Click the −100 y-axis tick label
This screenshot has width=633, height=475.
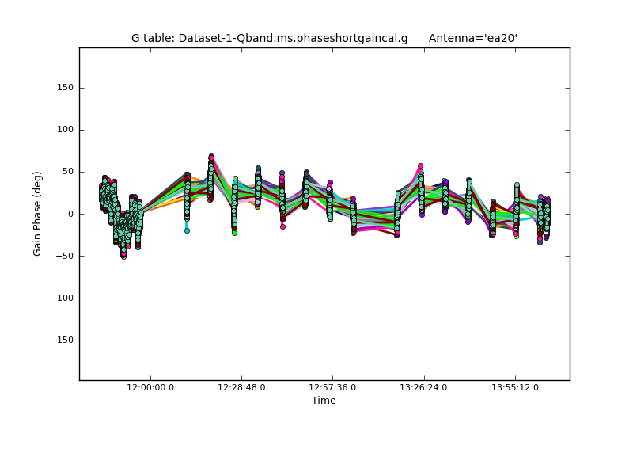pos(61,298)
